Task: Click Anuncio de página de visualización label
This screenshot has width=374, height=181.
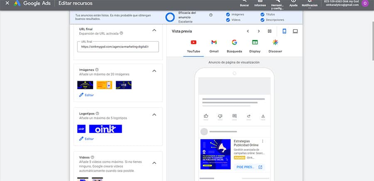Action: click(x=234, y=62)
